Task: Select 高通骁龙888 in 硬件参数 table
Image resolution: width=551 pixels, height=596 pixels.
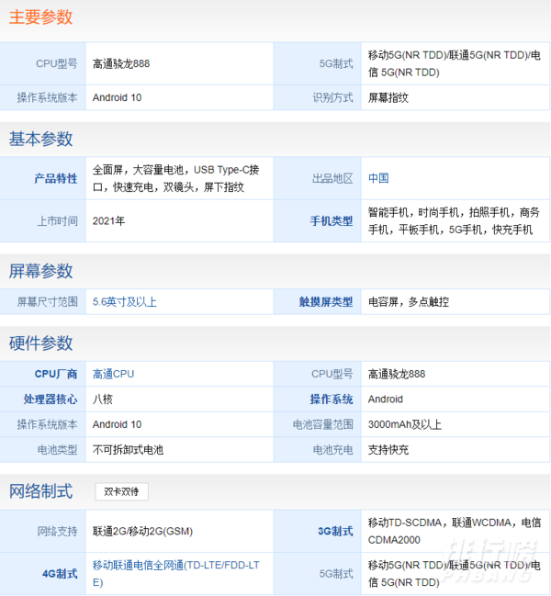Action: [397, 374]
